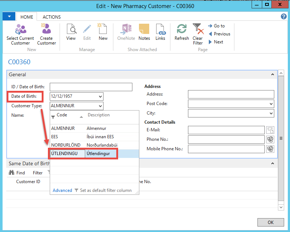Image resolution: width=290 pixels, height=232 pixels.
Task: Click the ID / Date of Birth field
Action: 91,87
